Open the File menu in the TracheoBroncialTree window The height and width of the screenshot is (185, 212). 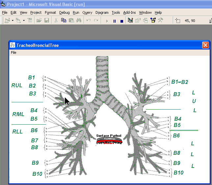point(13,52)
